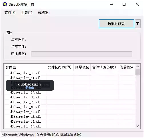The image size is (144, 138).
Task: Select the d3dcompiler_34.dll row
Action: click(70, 78)
